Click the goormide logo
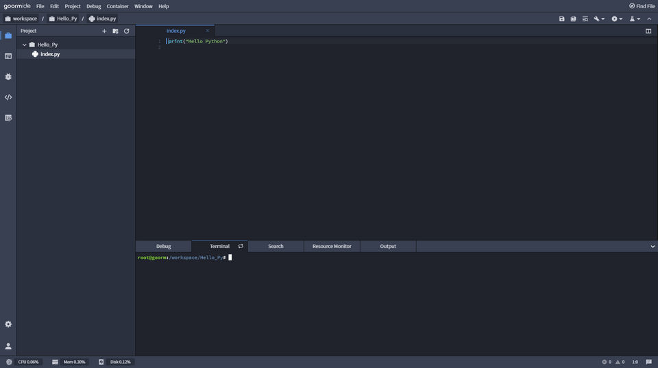This screenshot has width=658, height=368. coord(17,6)
